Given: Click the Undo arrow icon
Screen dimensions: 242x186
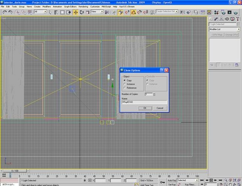Looking at the screenshot, I should coord(5,12).
